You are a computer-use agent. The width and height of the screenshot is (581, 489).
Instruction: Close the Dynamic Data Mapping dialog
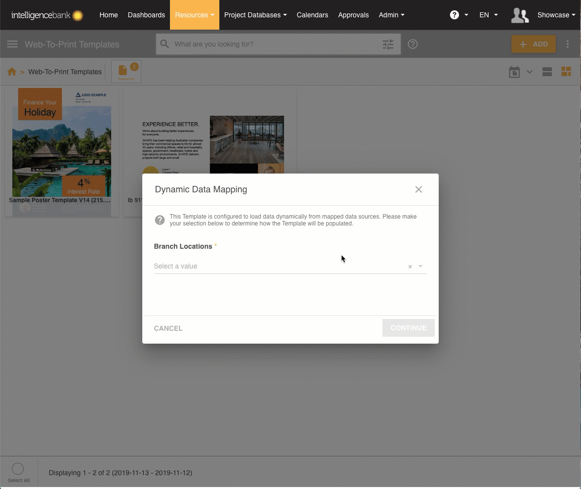coord(418,189)
